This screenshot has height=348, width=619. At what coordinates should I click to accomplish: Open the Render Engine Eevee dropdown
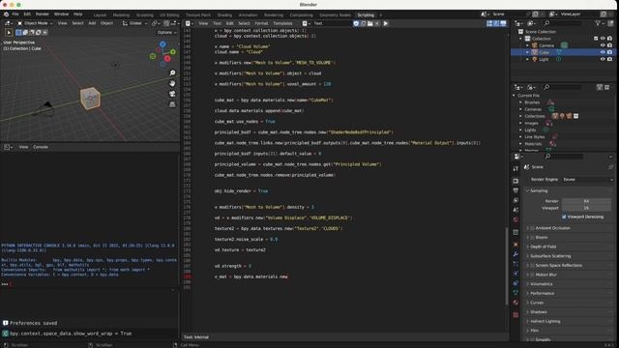587,180
